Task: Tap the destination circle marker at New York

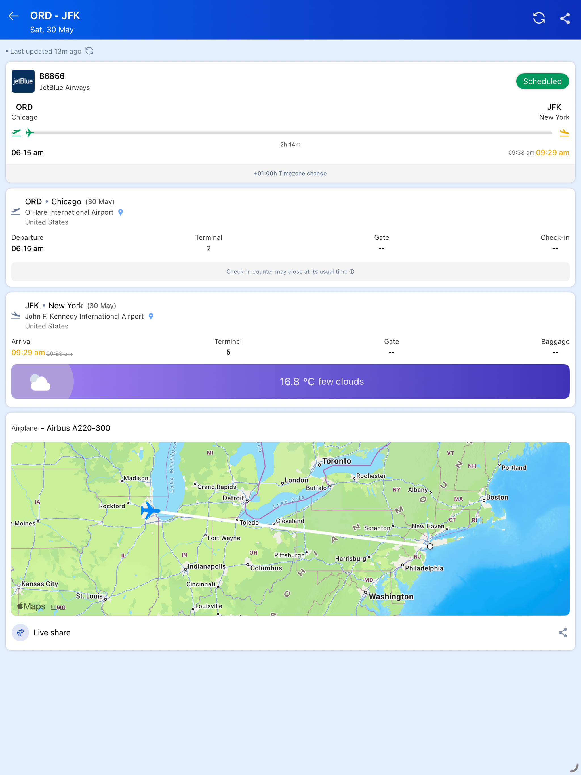Action: (430, 546)
